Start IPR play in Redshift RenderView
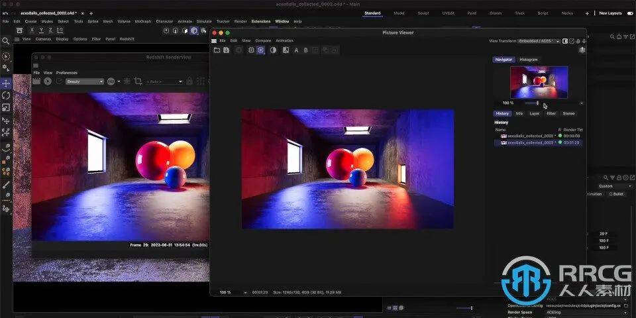 tap(48, 81)
